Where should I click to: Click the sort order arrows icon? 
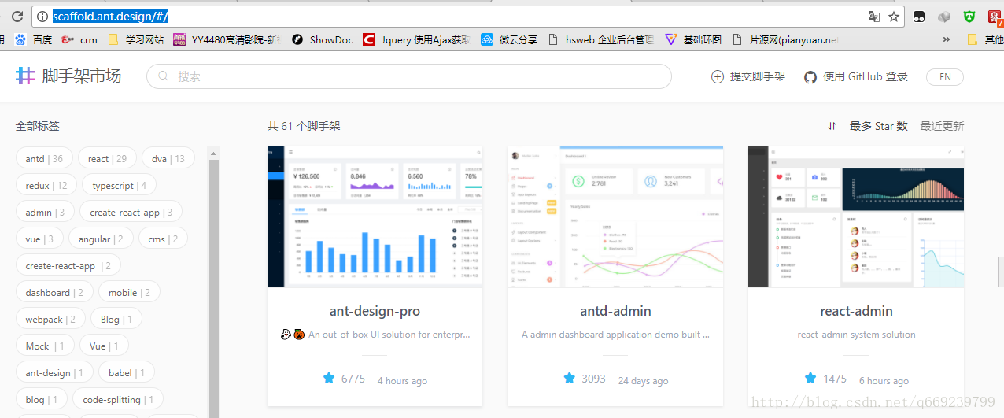[832, 126]
